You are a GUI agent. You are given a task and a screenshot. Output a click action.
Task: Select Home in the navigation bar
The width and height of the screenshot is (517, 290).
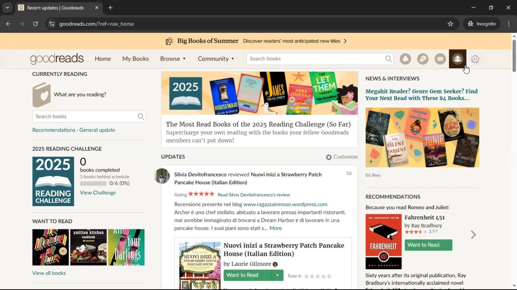pos(103,59)
